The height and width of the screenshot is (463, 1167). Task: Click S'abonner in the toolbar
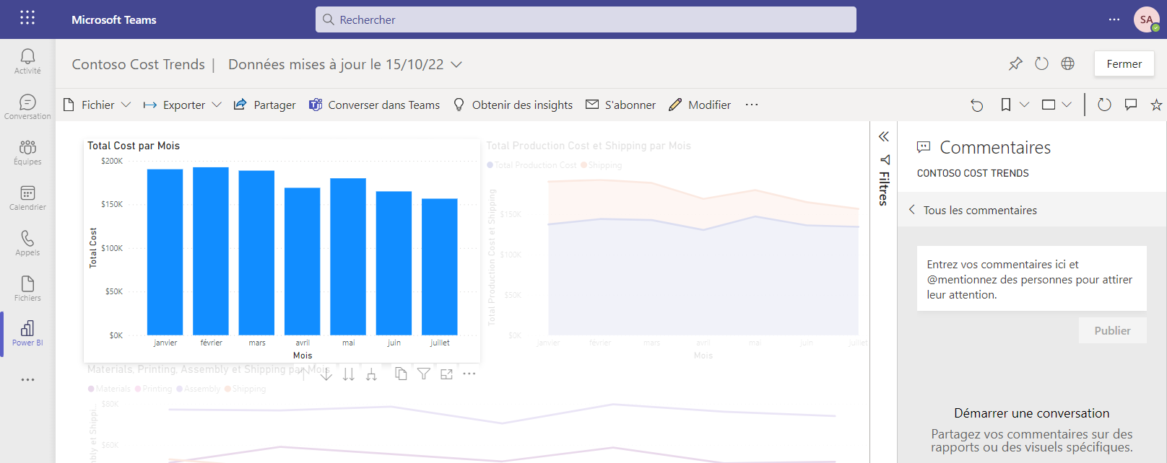coord(620,105)
